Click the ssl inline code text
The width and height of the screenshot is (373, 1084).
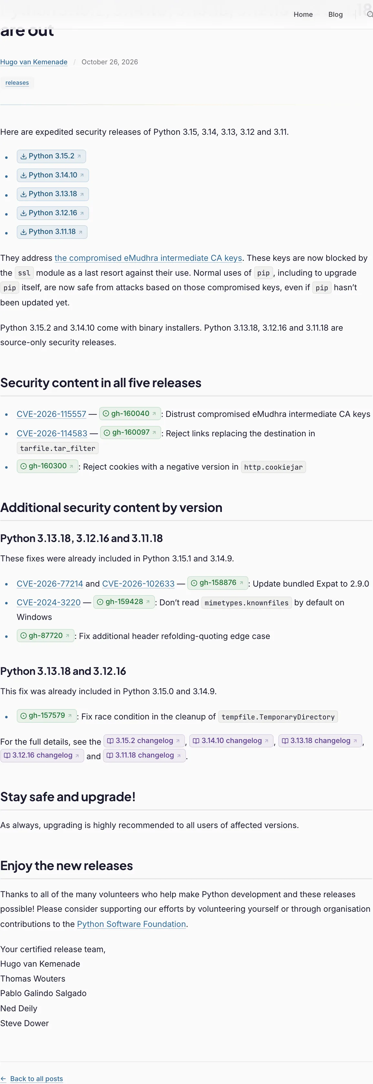[25, 273]
